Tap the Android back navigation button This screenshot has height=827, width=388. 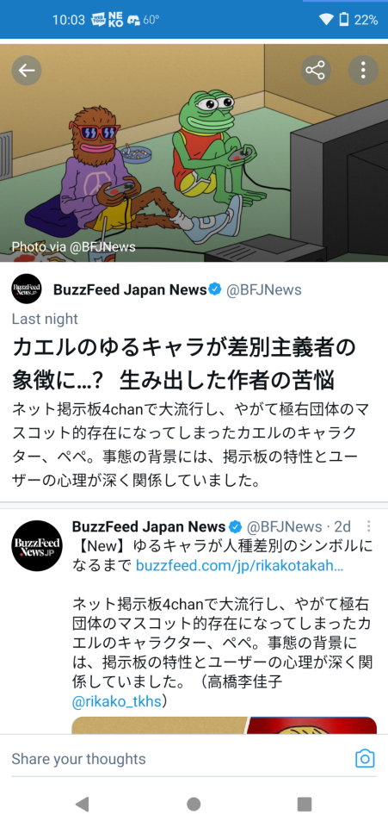(x=82, y=804)
